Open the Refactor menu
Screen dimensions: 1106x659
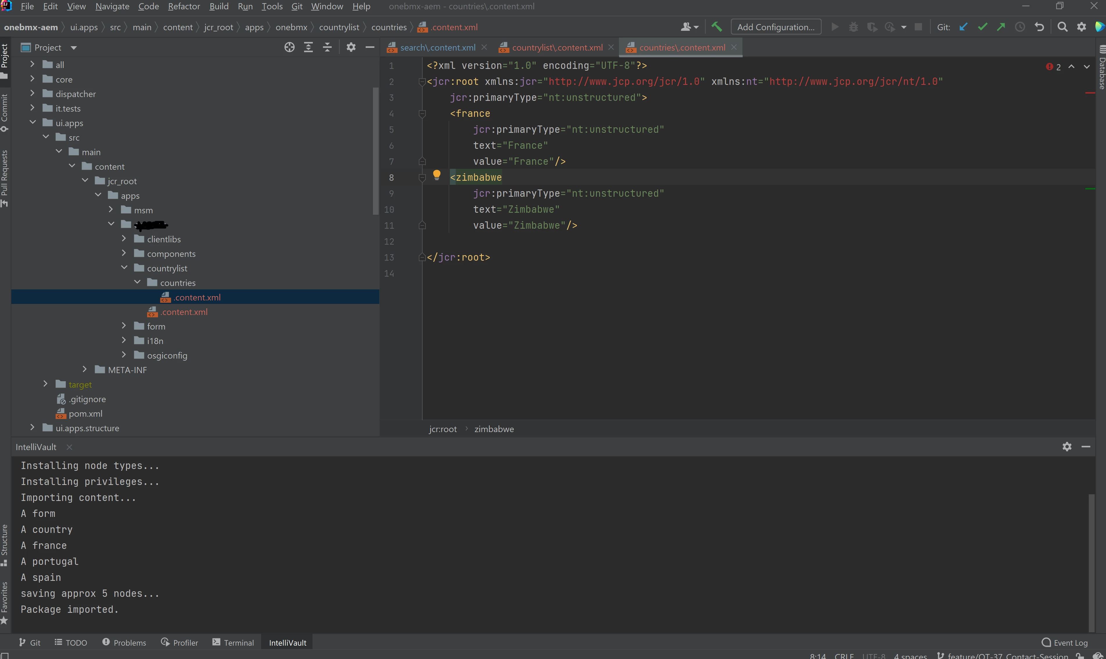click(x=184, y=6)
